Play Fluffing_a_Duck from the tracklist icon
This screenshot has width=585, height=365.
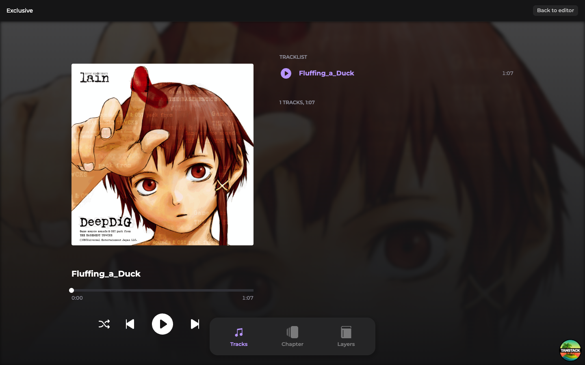click(x=286, y=73)
